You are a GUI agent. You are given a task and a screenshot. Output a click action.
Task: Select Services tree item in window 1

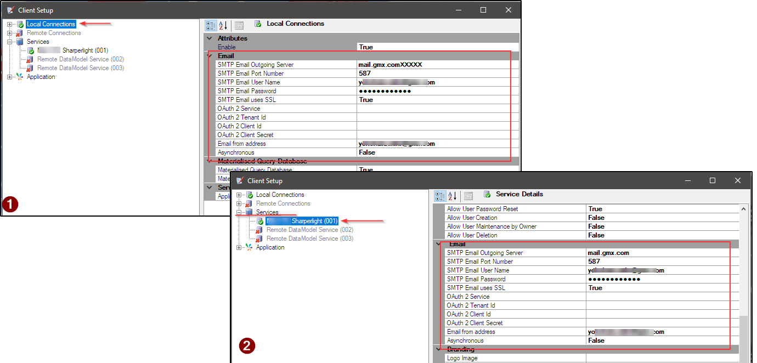(38, 42)
